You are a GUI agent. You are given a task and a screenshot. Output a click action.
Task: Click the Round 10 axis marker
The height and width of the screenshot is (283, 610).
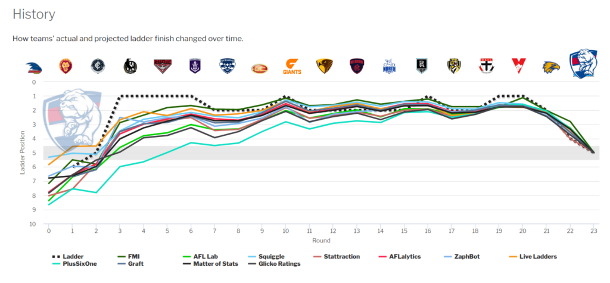click(x=286, y=231)
